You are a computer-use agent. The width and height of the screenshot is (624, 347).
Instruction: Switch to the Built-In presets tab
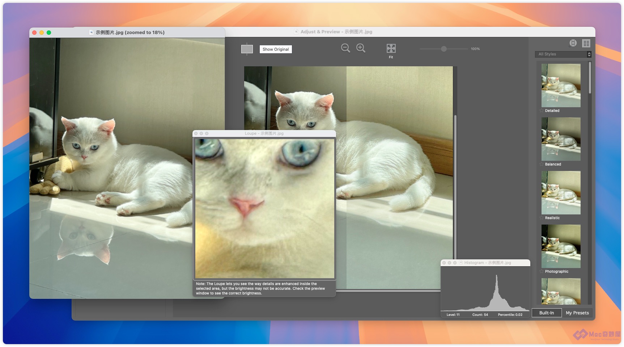[x=547, y=313]
